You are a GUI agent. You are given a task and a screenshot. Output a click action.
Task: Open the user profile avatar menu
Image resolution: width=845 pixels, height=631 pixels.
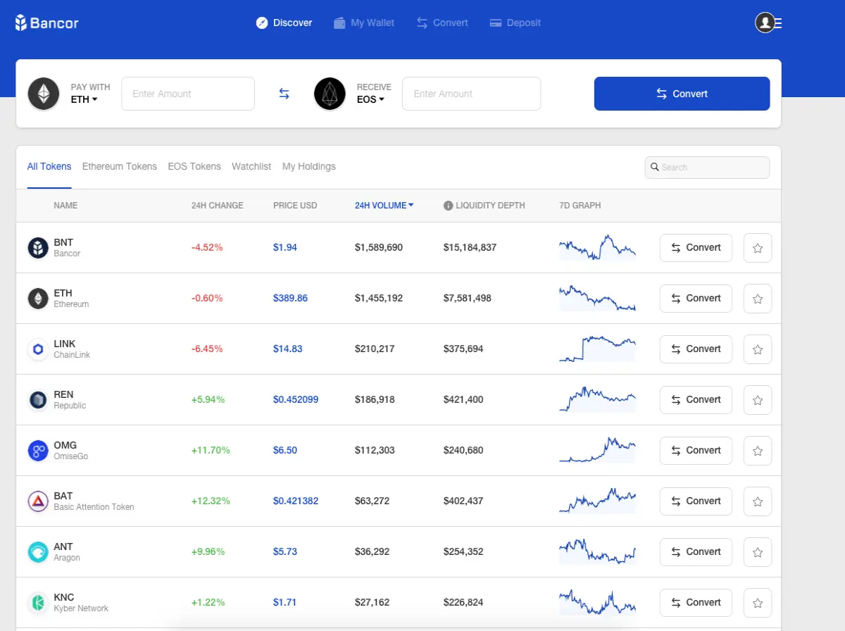pyautogui.click(x=765, y=23)
